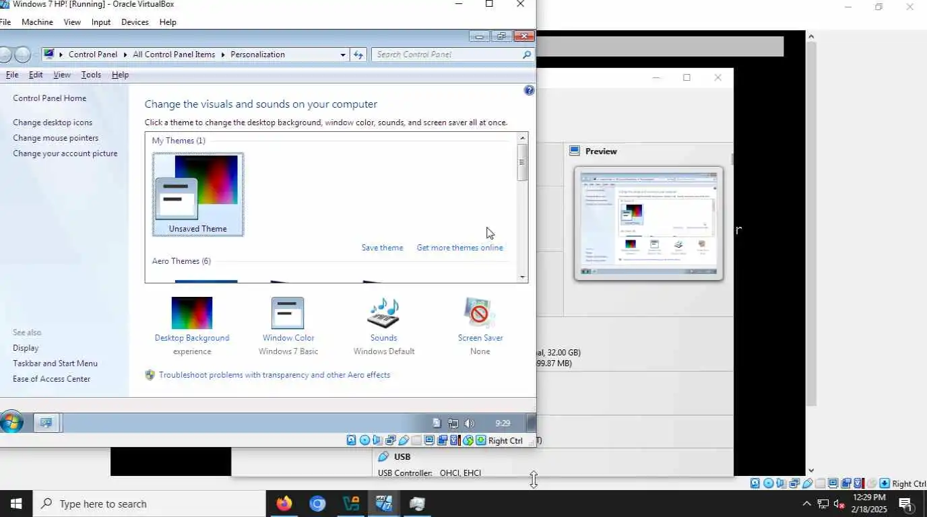Open Taskbar and Start Menu link
Image resolution: width=927 pixels, height=517 pixels.
[55, 364]
